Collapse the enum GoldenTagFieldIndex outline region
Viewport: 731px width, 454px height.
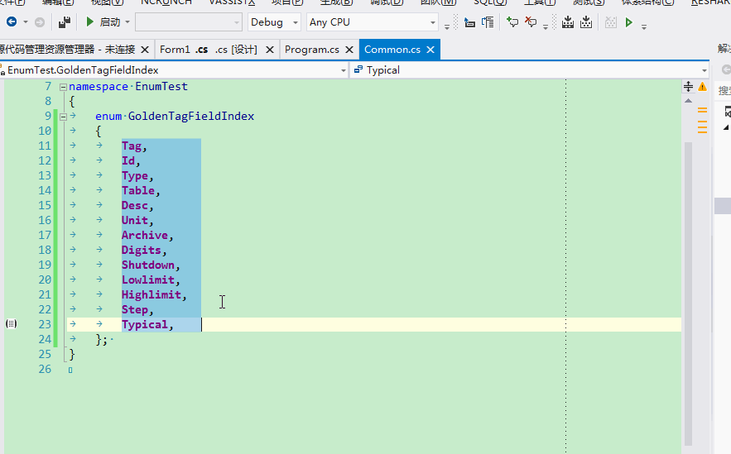point(63,117)
